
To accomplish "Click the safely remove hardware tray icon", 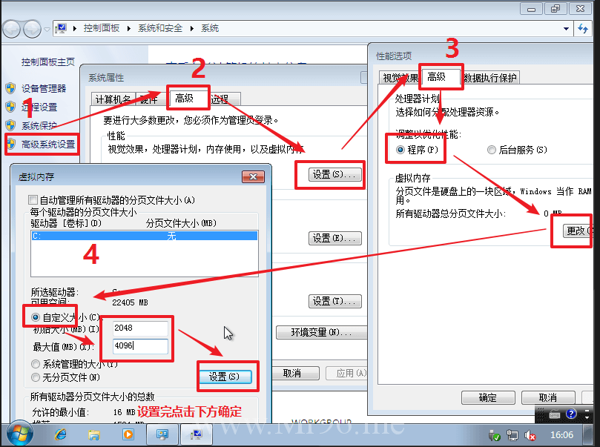I will click(x=495, y=435).
